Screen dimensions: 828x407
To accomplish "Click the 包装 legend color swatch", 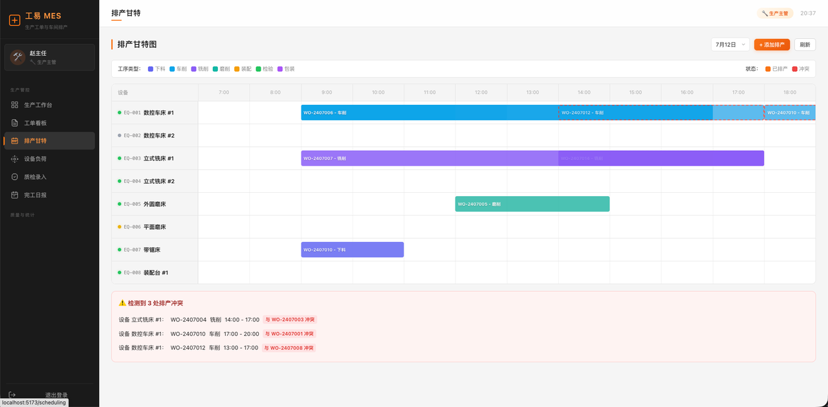I will coord(280,69).
